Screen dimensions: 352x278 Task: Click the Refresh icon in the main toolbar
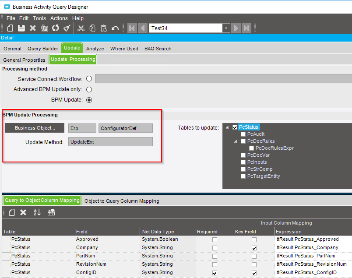click(56, 28)
